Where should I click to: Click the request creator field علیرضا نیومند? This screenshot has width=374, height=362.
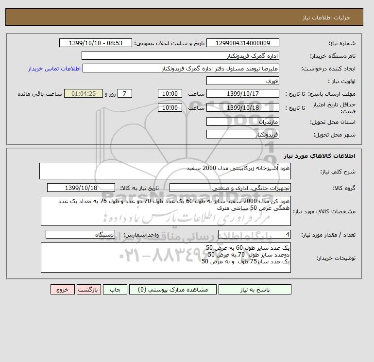pyautogui.click(x=181, y=68)
